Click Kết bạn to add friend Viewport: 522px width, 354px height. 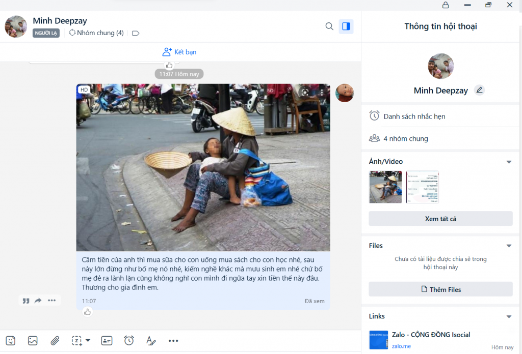click(x=179, y=52)
